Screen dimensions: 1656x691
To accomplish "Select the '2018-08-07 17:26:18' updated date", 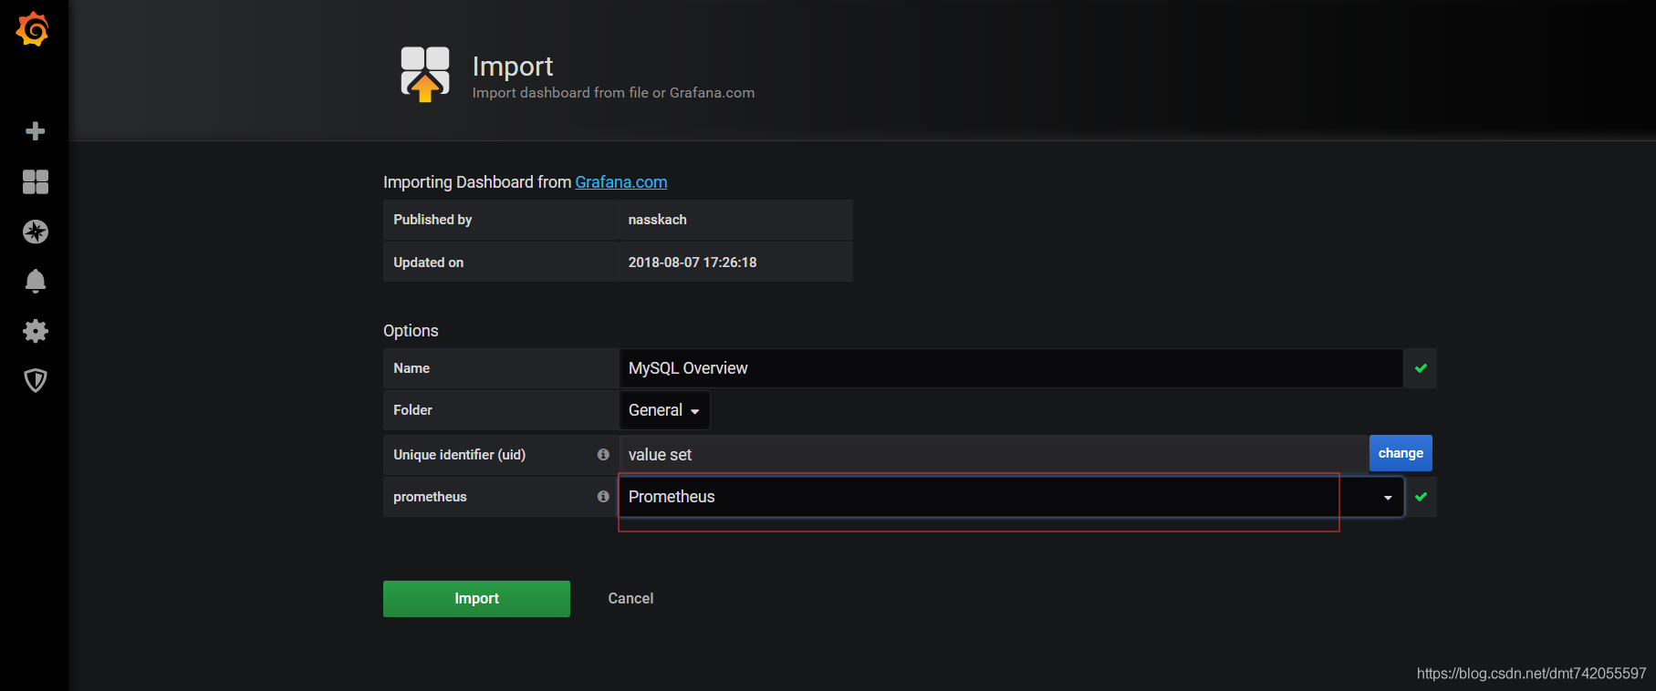I will pos(693,263).
